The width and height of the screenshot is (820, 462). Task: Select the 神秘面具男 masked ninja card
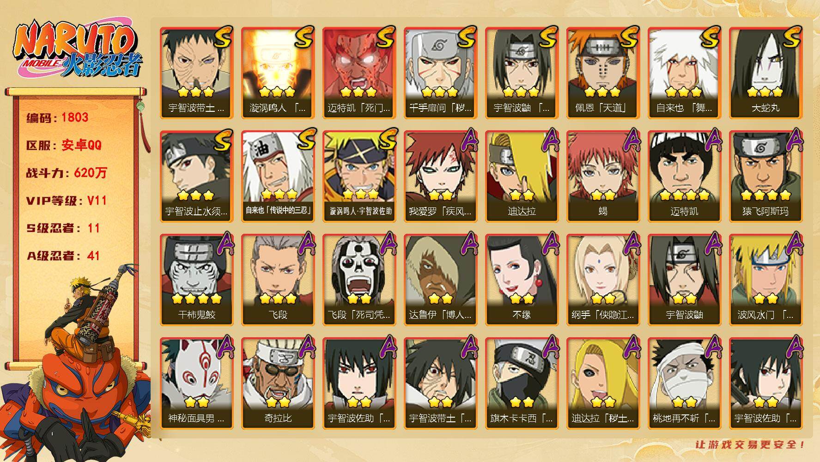[196, 383]
